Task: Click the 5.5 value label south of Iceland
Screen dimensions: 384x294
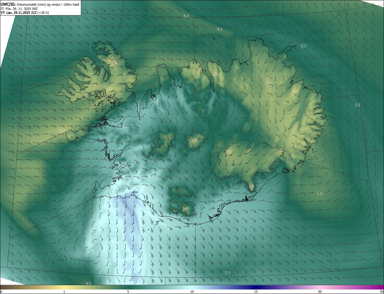Action: [227, 273]
